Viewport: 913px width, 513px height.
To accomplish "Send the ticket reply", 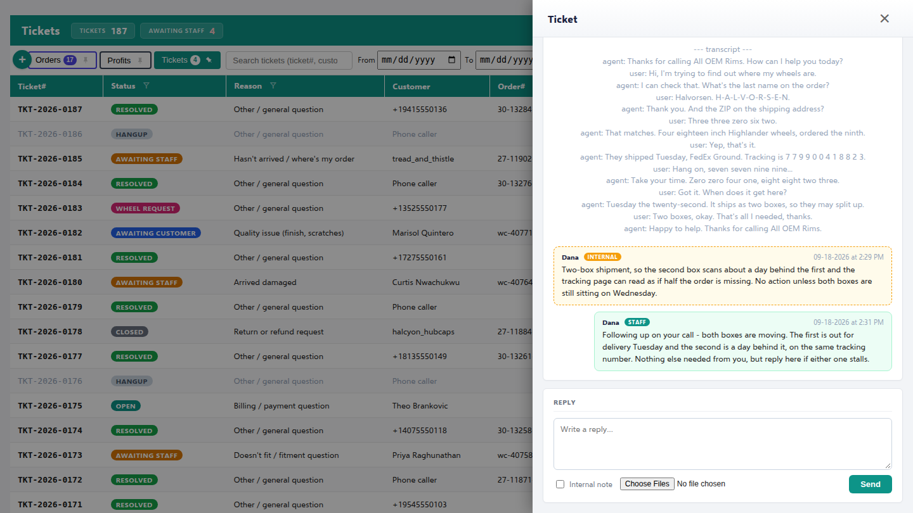I will click(x=870, y=484).
